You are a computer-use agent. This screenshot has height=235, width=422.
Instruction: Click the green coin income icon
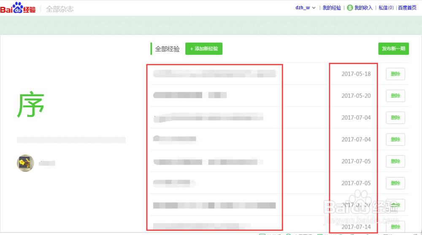(350, 8)
